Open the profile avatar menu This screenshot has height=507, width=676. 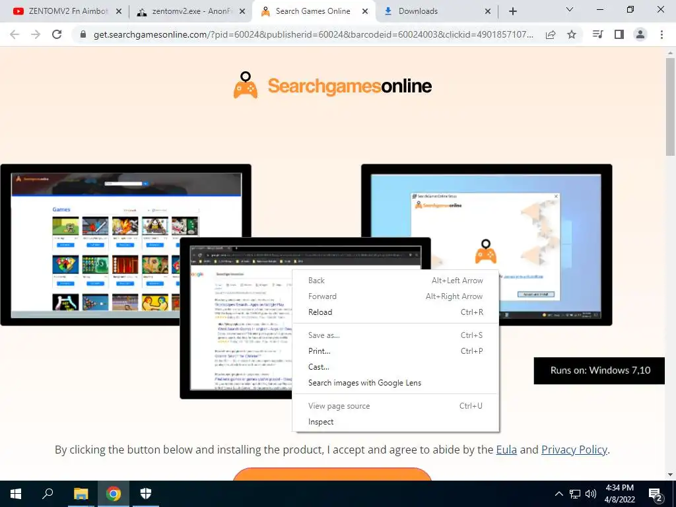pyautogui.click(x=640, y=34)
